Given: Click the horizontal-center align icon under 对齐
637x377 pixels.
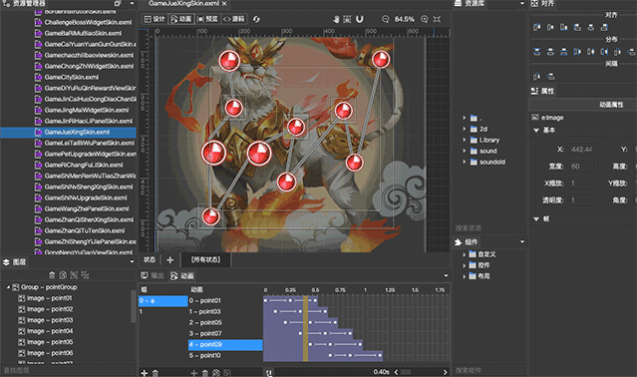Looking at the screenshot, I should pyautogui.click(x=550, y=27).
